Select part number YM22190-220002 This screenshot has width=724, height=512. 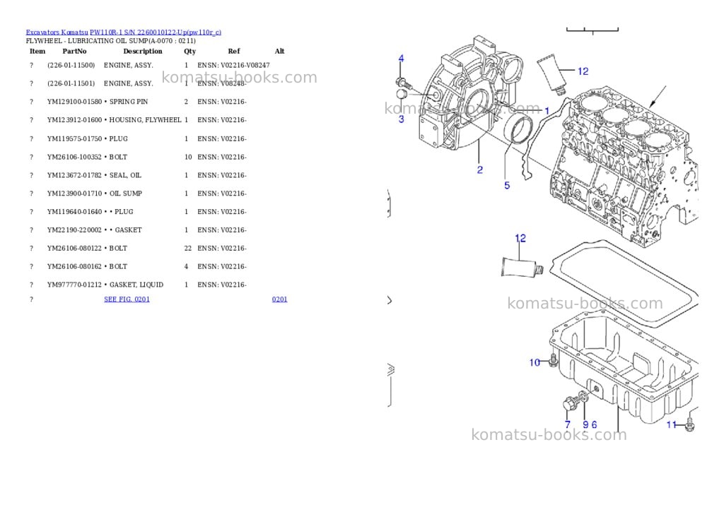(74, 230)
